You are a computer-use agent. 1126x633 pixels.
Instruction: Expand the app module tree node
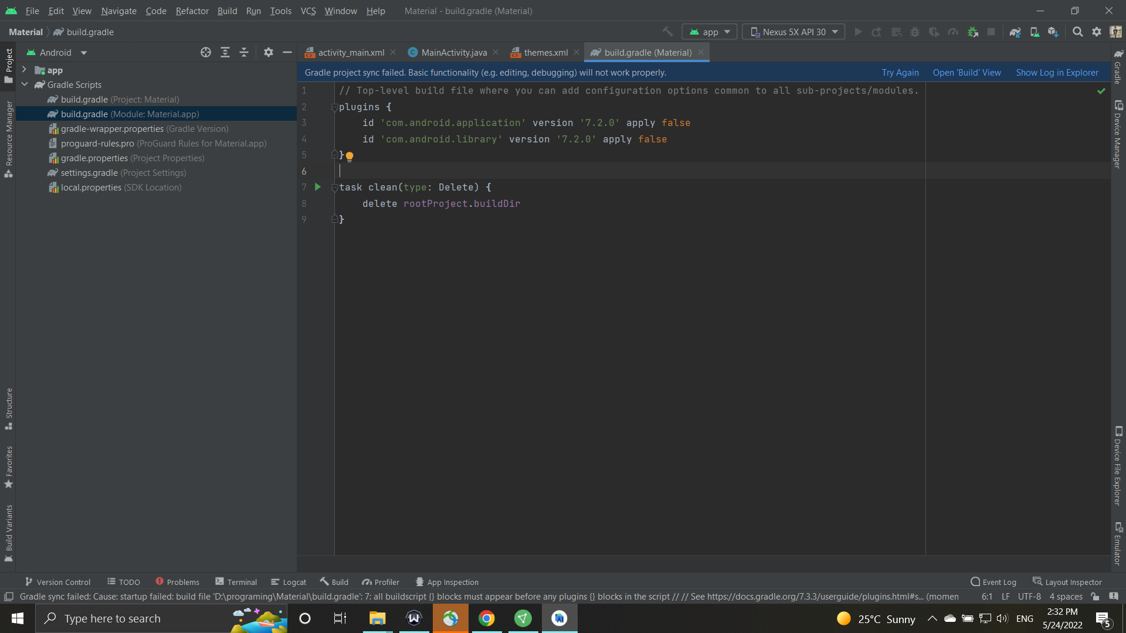(24, 70)
